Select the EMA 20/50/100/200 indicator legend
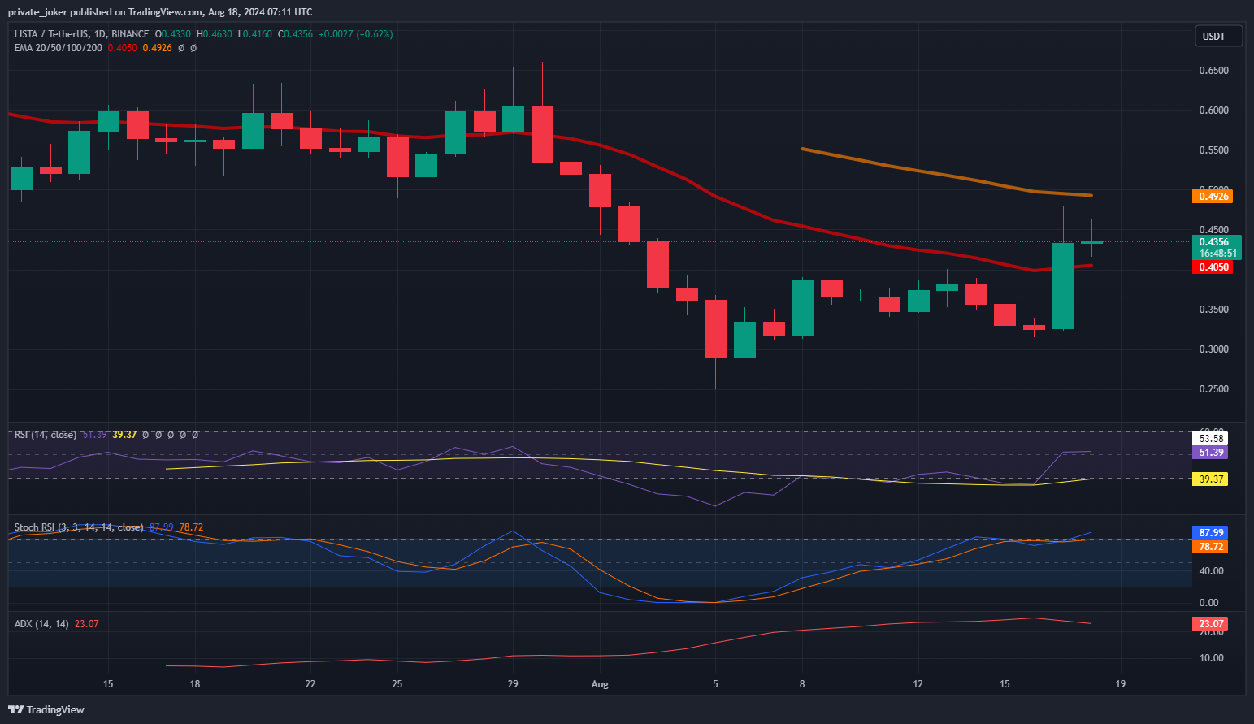 59,48
